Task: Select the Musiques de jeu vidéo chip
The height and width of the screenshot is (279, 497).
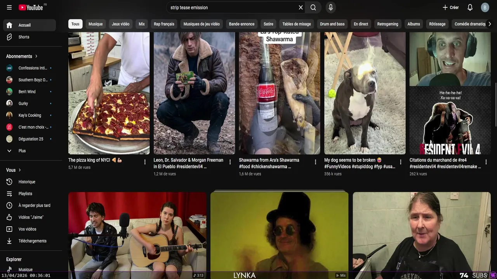Action: (x=202, y=24)
